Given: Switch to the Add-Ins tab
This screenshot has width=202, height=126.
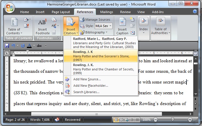Looking at the screenshot, I should tap(158, 12).
